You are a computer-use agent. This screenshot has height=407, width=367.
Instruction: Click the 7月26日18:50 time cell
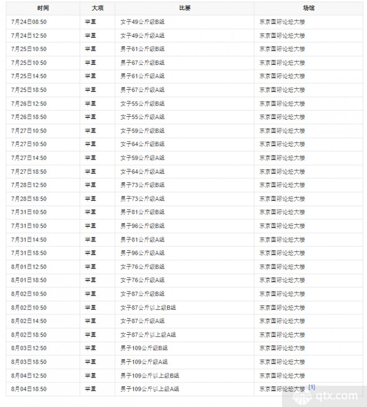(x=43, y=117)
